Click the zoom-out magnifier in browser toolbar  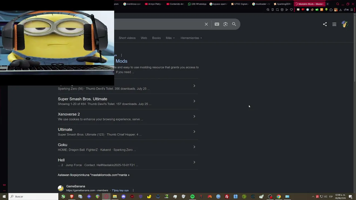pos(268,10)
